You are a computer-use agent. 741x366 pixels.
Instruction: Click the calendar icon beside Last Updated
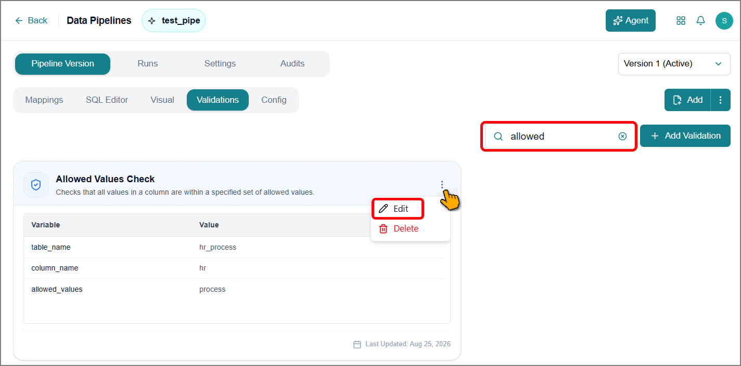357,344
